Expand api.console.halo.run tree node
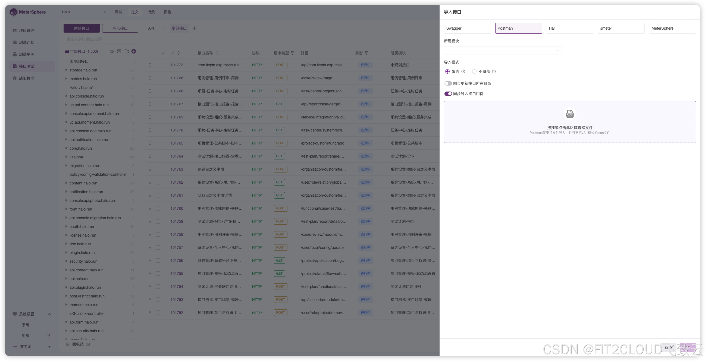This screenshot has height=361, width=705. click(66, 96)
